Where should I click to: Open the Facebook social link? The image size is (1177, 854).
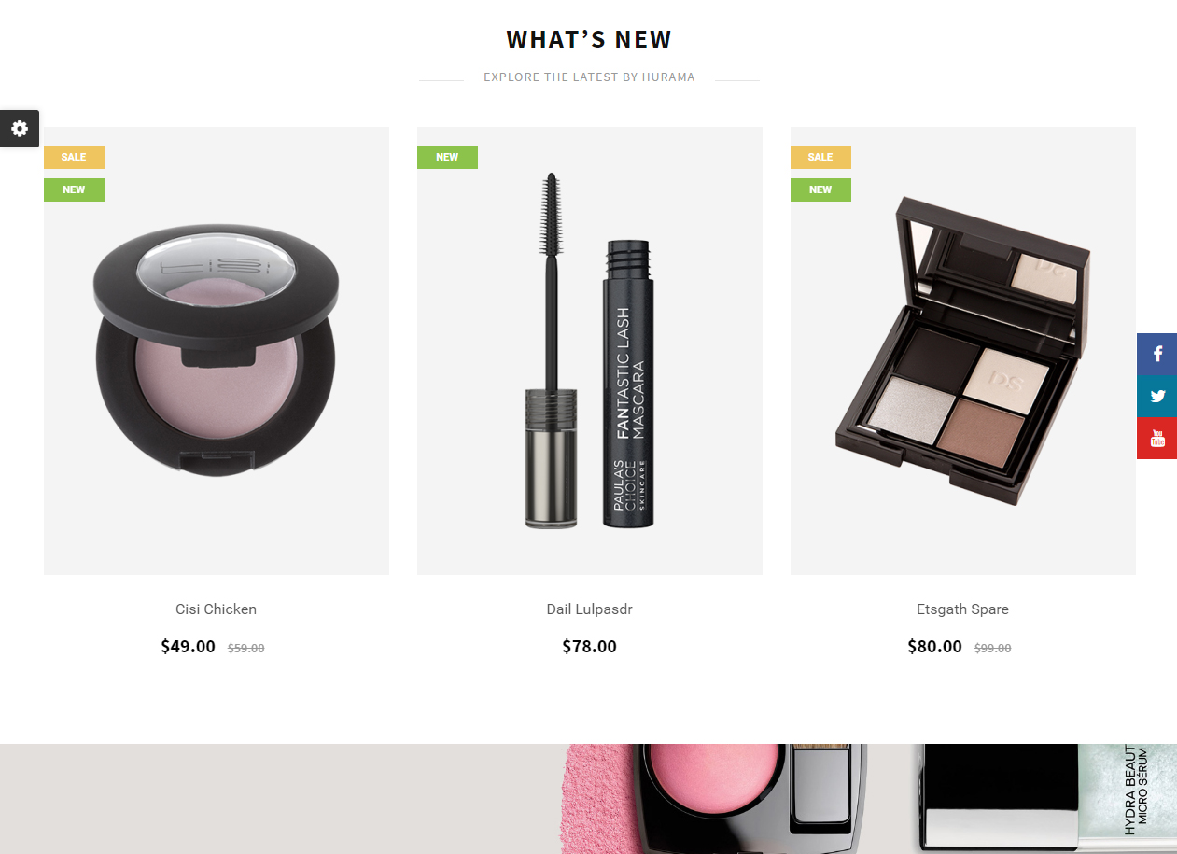tap(1157, 354)
